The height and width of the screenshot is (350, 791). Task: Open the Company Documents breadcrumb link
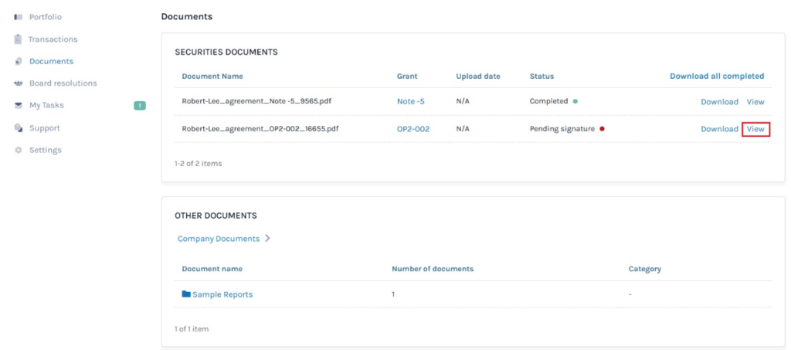(x=219, y=239)
